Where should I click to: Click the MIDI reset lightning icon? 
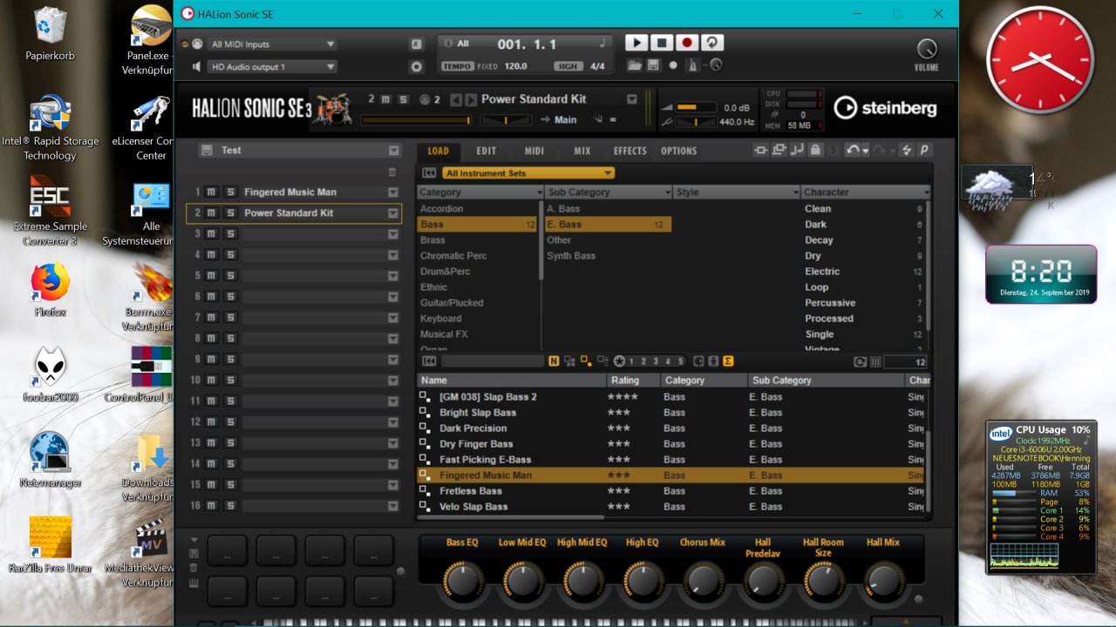click(x=907, y=151)
